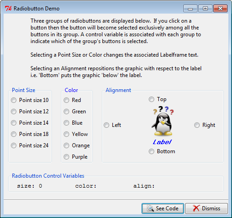Click the 'Radiobutton Control Variables' heading

pyautogui.click(x=48, y=176)
